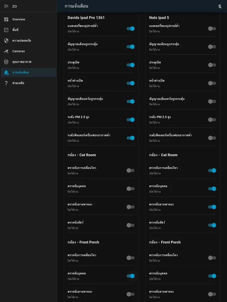Click the Overview dashboard icon
Viewport: 227px width, 302px height.
[x=6, y=19]
